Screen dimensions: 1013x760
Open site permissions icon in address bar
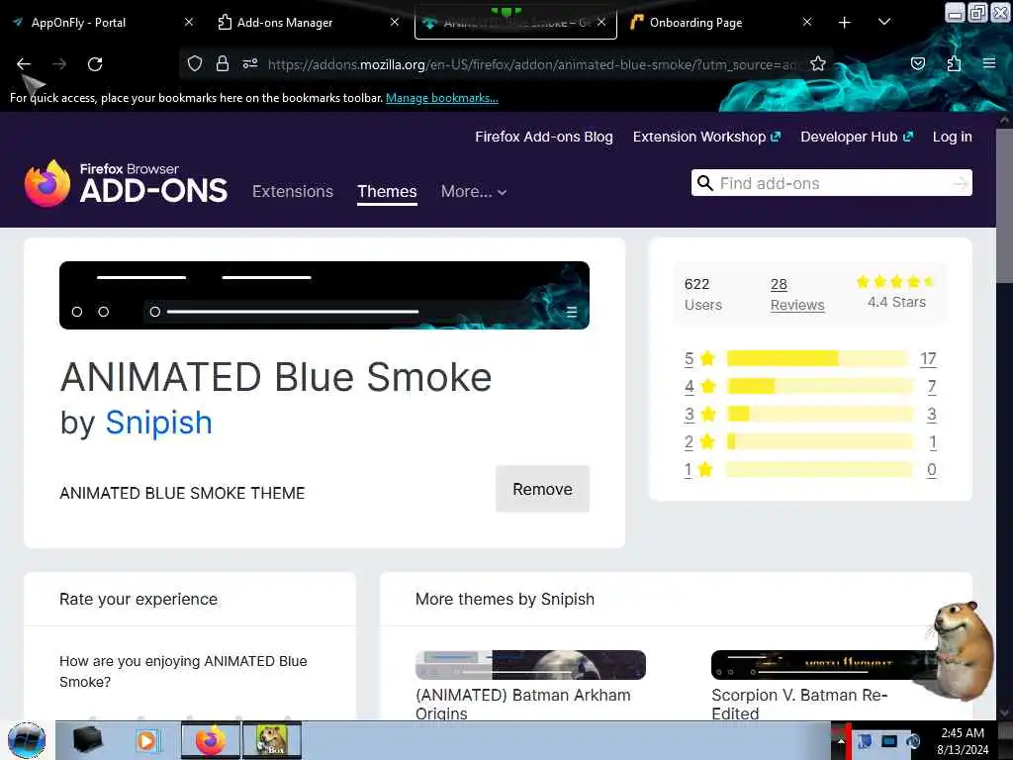pos(250,63)
